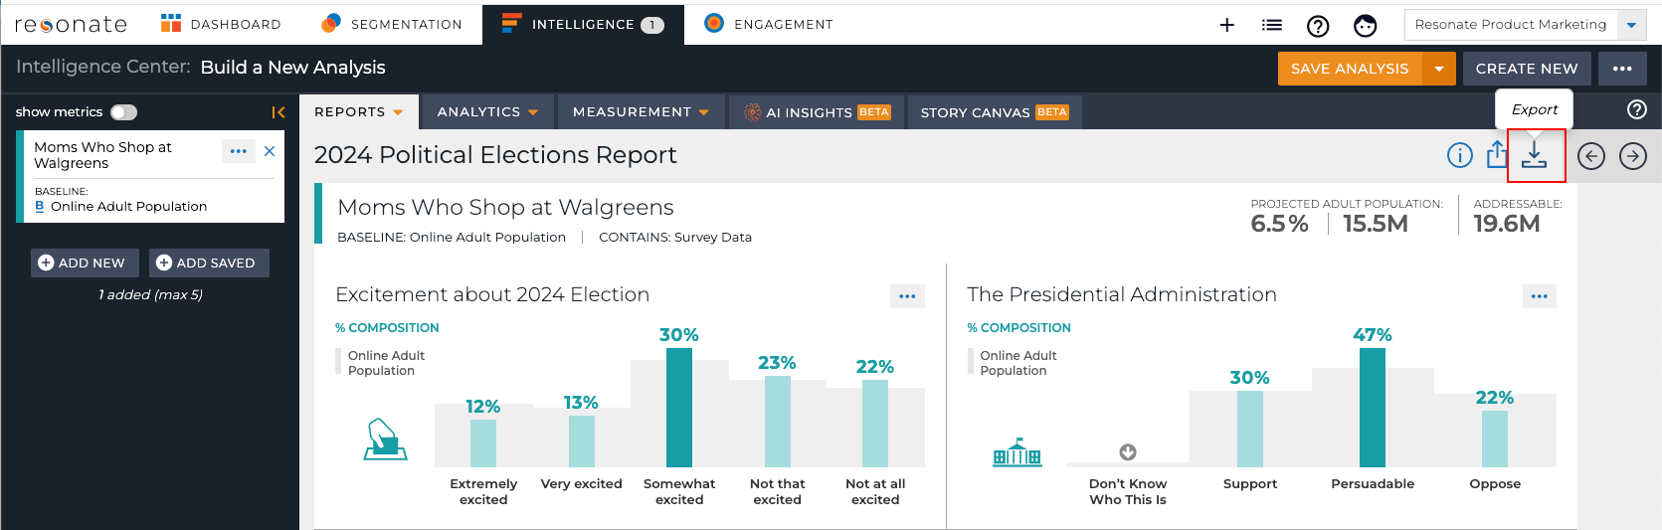Viewport: 1662px width, 530px height.
Task: Click Save Analysis button
Action: tap(1350, 69)
